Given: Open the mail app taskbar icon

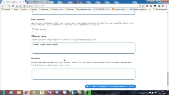Looking at the screenshot, I should 57,93.
